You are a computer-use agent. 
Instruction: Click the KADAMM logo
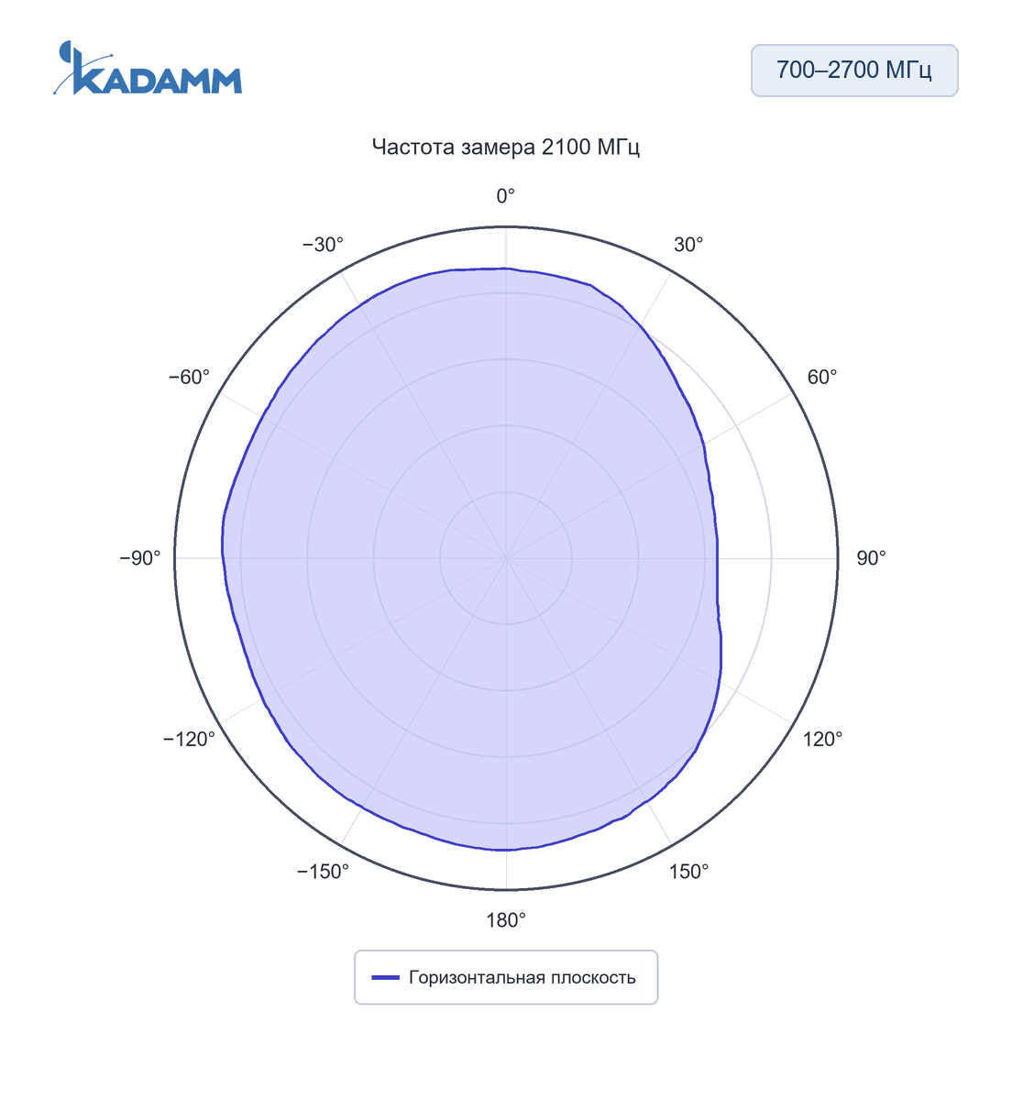click(148, 68)
